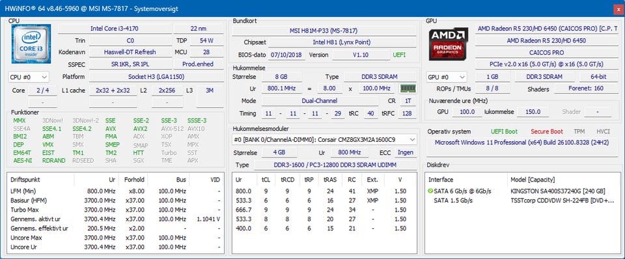Click the 8 GB memory size field
This screenshot has width=625, height=259.
281,77
